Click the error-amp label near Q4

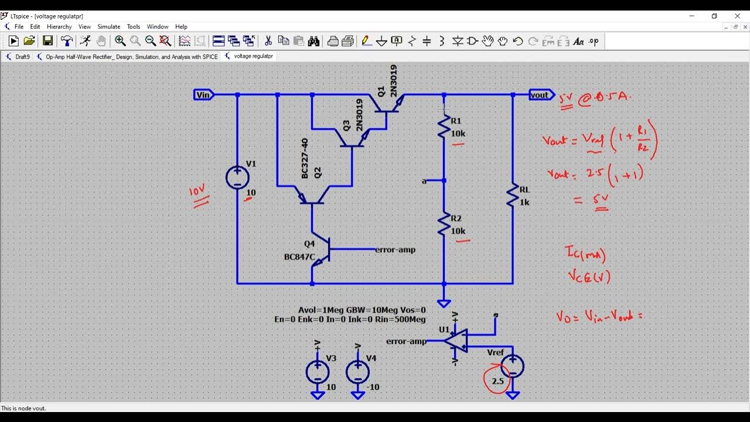[x=395, y=250]
